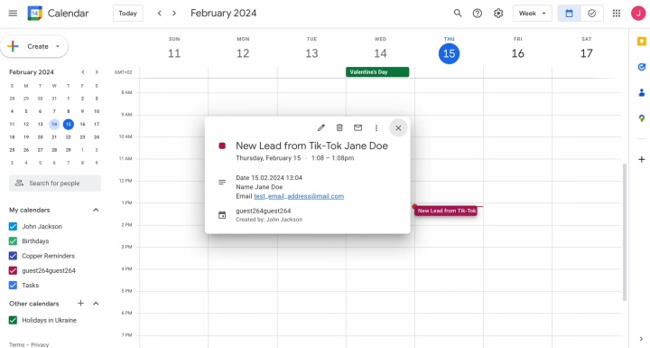Add other calendars plus icon

coord(81,304)
